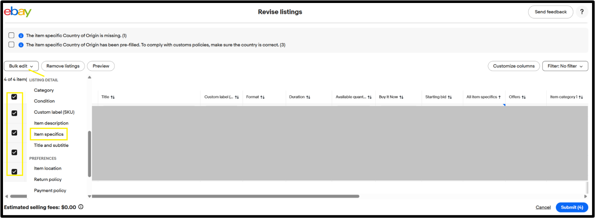The height and width of the screenshot is (218, 595).
Task: Open the help question mark icon
Action: point(582,12)
